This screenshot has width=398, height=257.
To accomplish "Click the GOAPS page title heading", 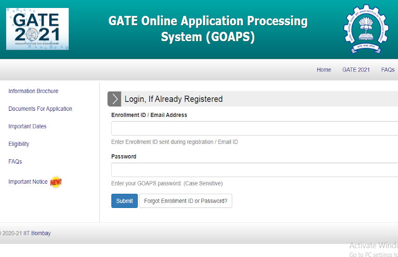I will click(208, 29).
